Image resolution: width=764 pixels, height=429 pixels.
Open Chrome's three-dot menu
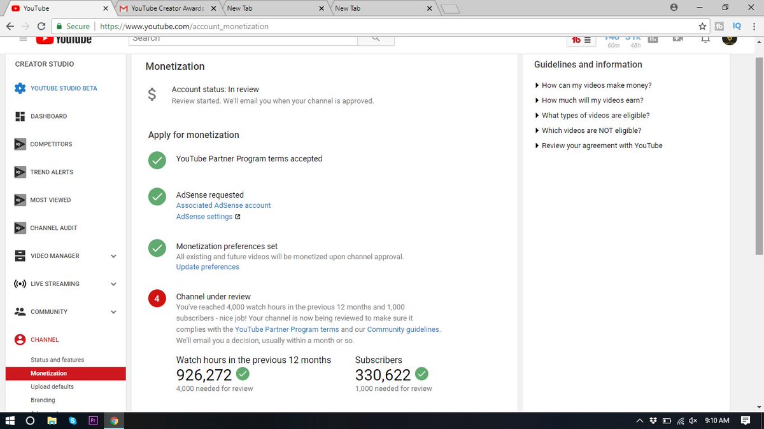(754, 26)
